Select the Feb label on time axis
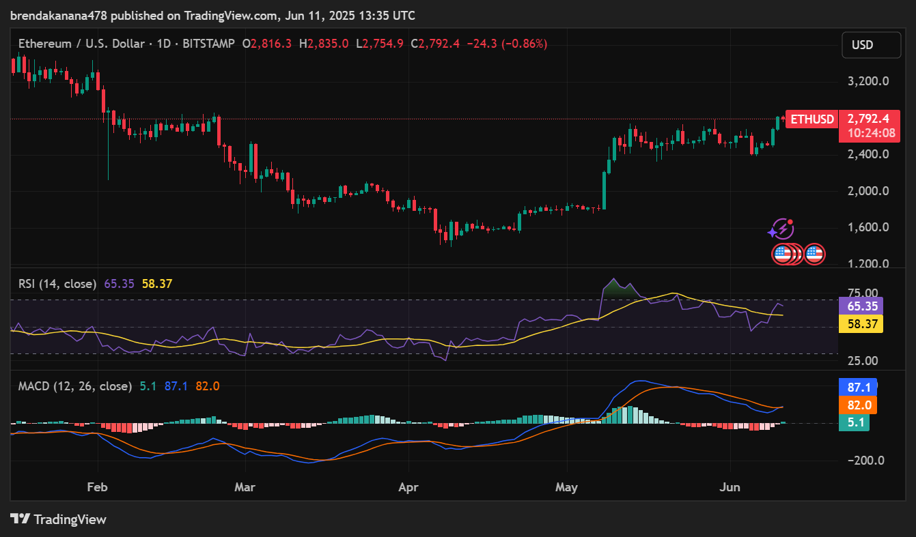 pos(98,487)
